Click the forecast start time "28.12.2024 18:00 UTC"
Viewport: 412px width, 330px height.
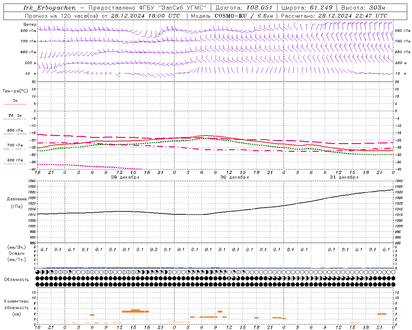pos(145,16)
